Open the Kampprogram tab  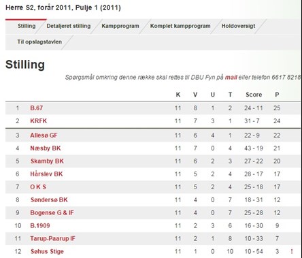(x=120, y=26)
